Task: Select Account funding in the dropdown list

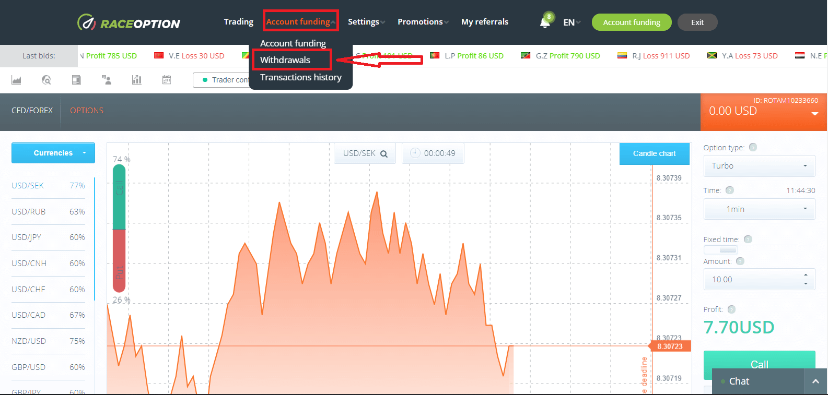Action: 293,43
